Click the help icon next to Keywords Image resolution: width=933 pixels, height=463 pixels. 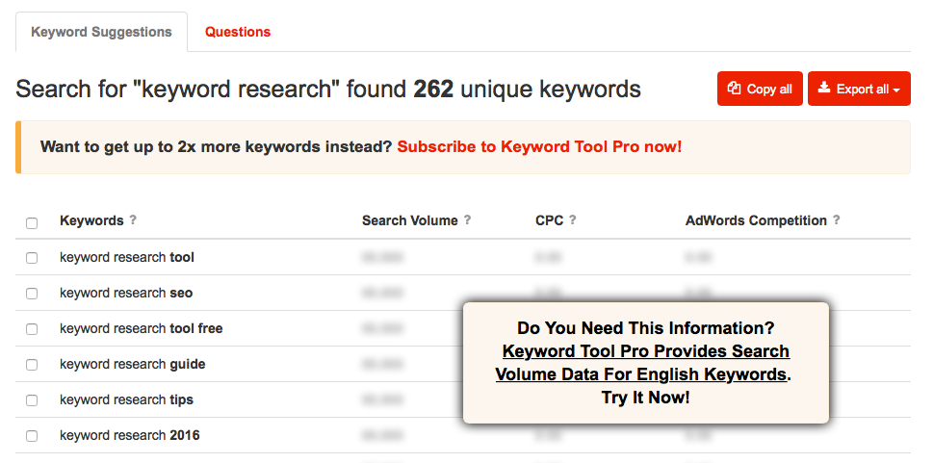click(x=133, y=220)
